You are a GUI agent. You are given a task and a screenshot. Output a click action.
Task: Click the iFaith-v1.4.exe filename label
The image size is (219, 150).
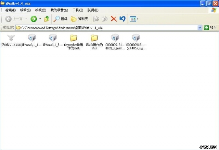tap(11, 45)
